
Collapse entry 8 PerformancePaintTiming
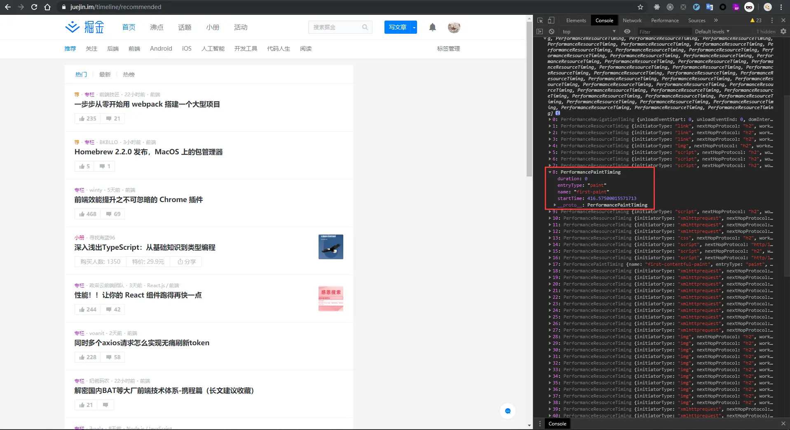(x=550, y=172)
